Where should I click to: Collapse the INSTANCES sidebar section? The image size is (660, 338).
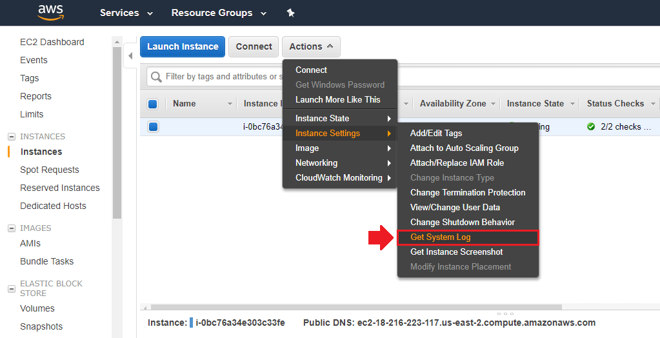coord(12,137)
